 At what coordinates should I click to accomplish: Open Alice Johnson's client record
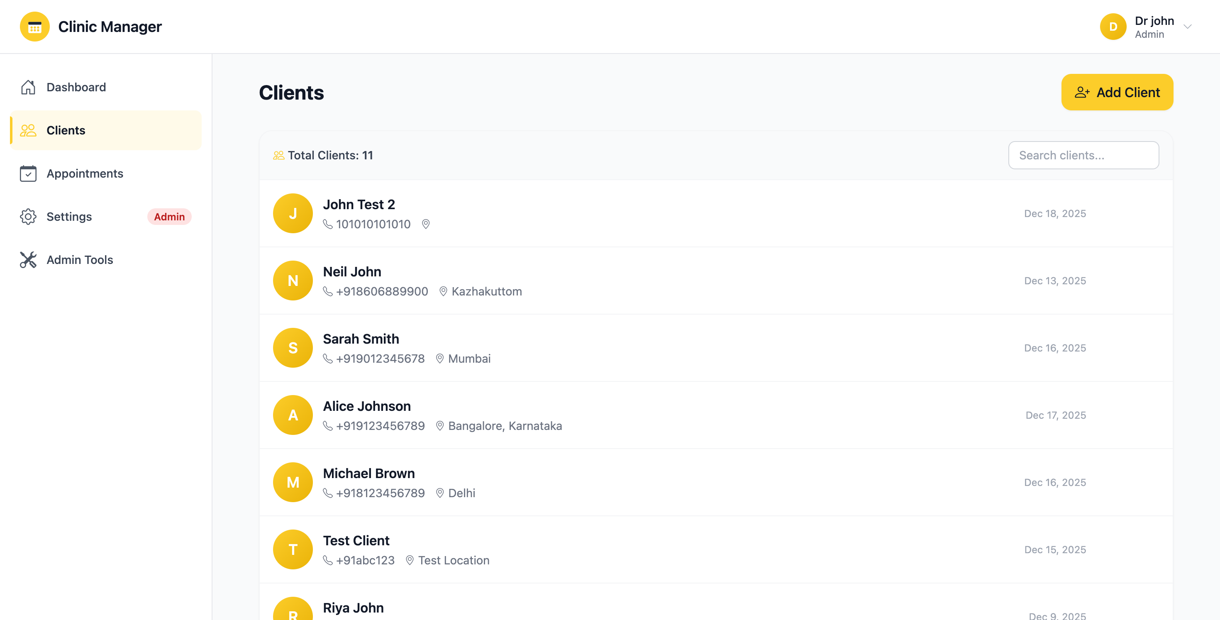tap(367, 406)
